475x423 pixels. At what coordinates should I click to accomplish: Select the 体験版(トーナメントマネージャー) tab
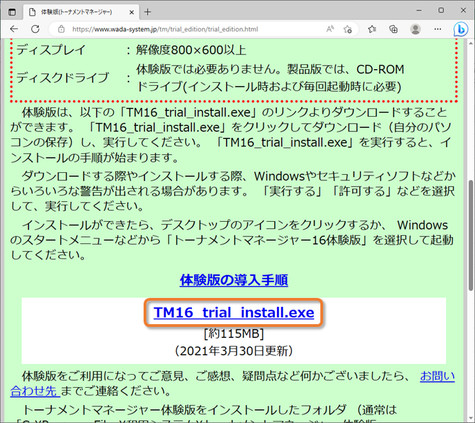click(x=76, y=12)
